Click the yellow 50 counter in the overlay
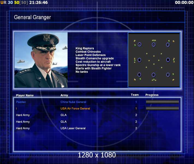 (x=17, y=2)
